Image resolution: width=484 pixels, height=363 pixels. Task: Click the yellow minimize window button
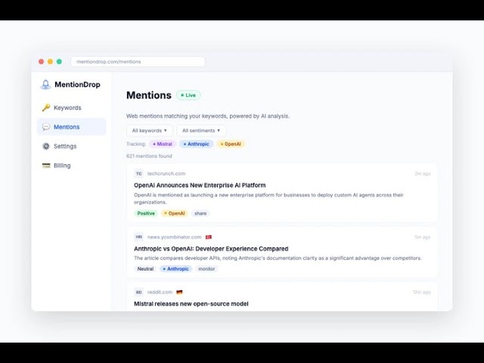tap(50, 62)
